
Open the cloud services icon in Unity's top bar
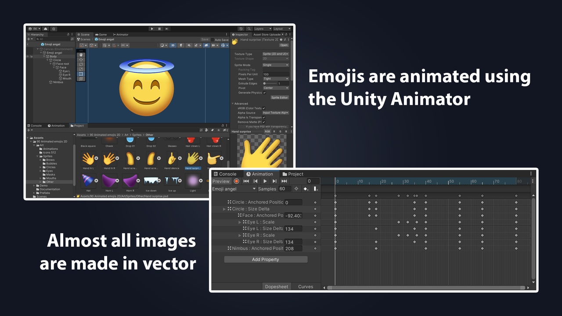[x=46, y=29]
